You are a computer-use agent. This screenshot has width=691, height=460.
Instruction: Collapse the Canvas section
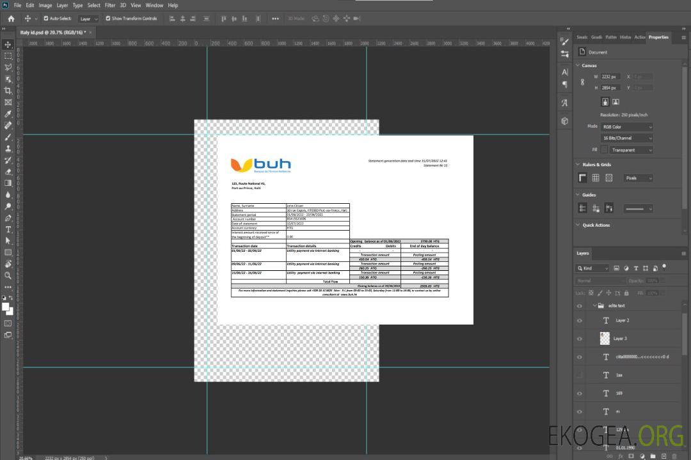click(578, 65)
